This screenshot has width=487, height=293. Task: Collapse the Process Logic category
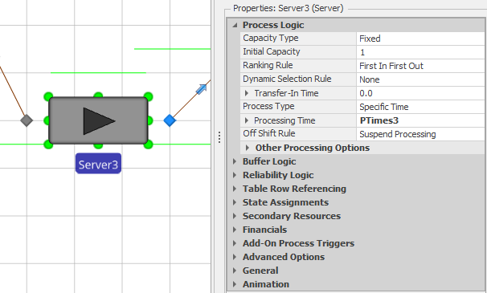235,25
